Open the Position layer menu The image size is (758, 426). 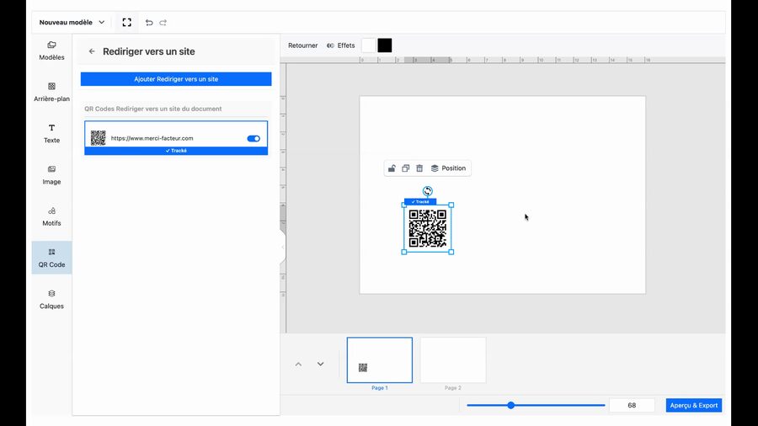[x=448, y=168]
